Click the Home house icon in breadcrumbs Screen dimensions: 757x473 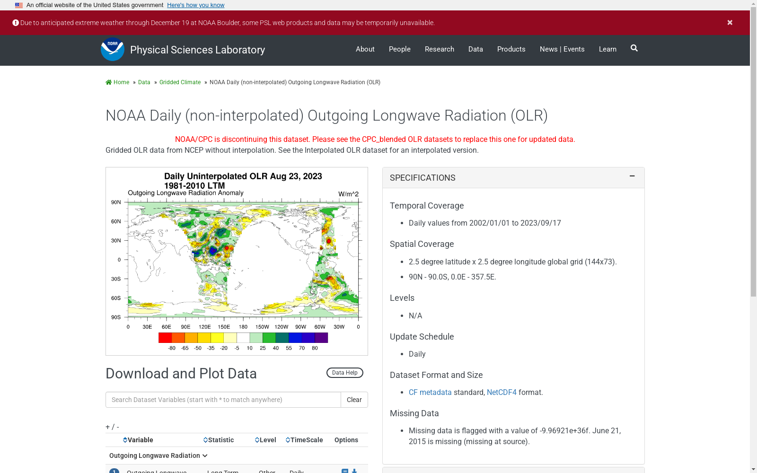[109, 82]
